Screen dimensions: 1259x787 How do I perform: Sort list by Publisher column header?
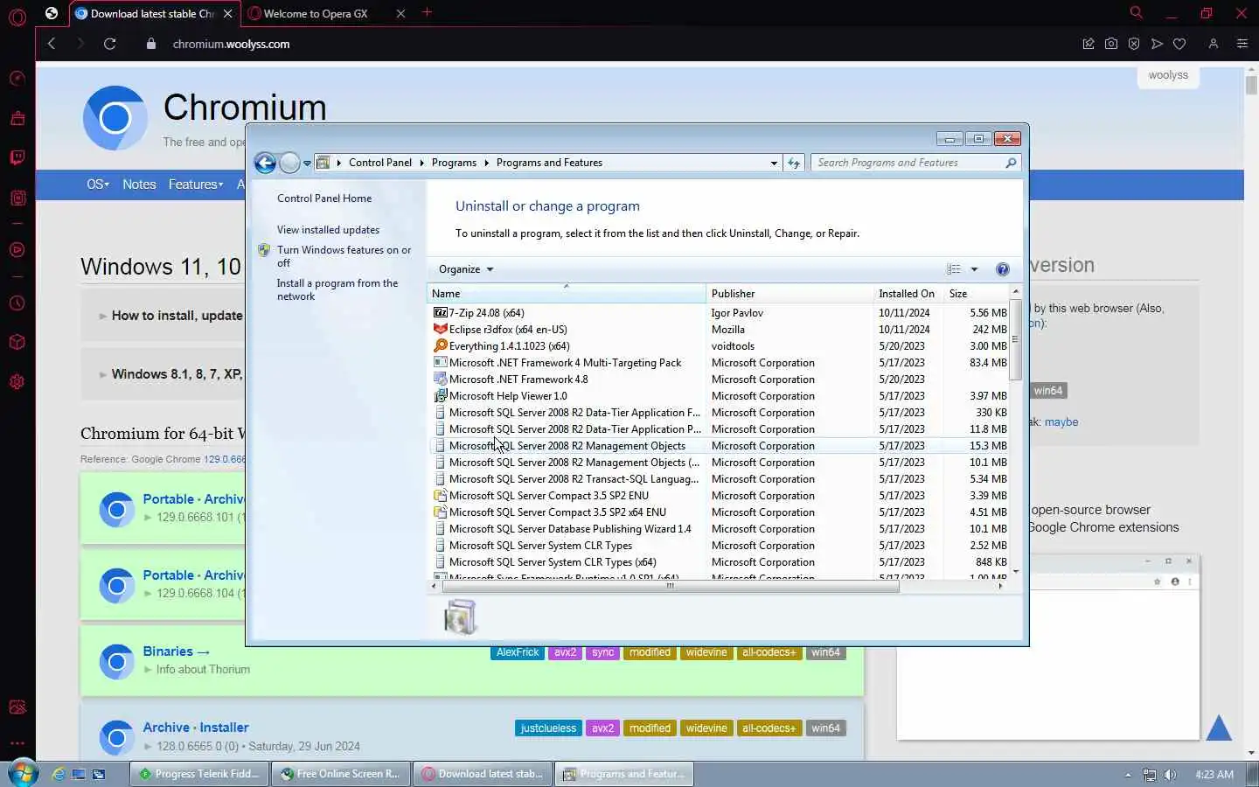tap(789, 294)
